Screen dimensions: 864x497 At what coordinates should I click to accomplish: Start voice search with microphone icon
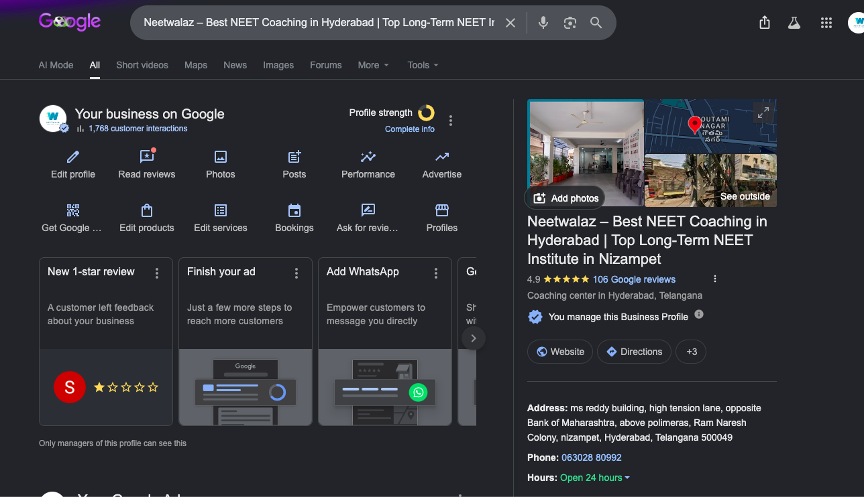(x=543, y=23)
